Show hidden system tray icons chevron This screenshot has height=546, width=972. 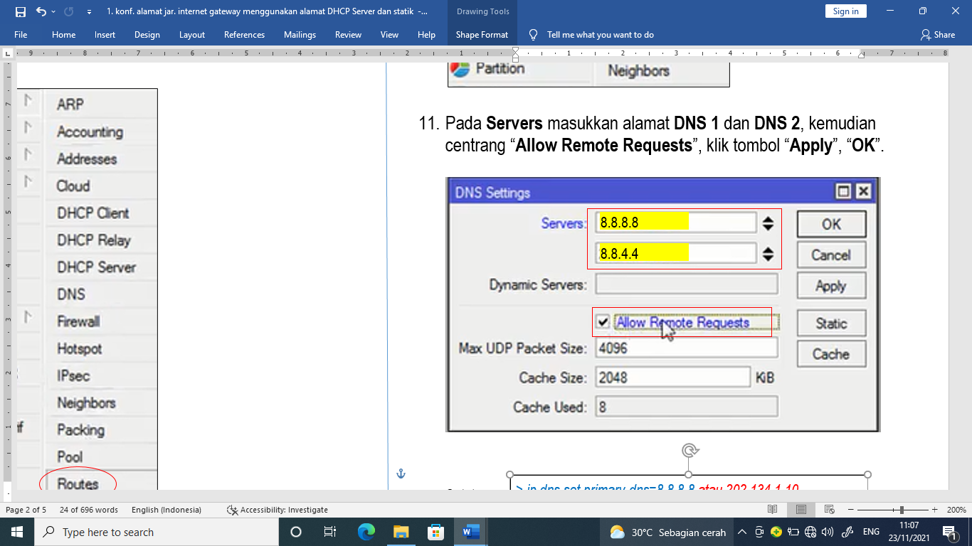click(x=741, y=532)
